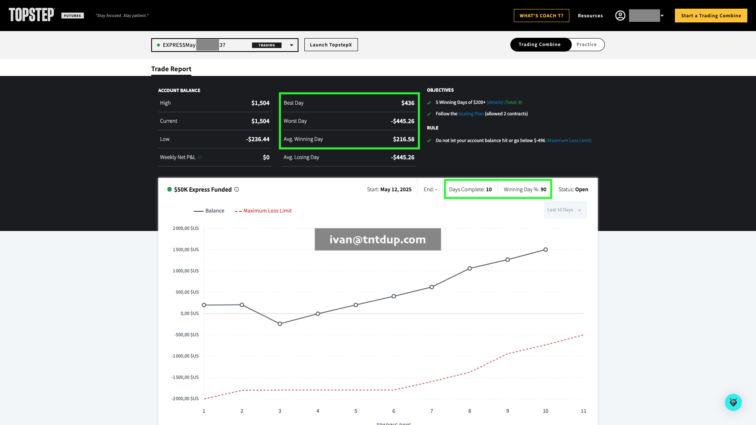756x425 pixels.
Task: Open the Scaling Plan link
Action: pos(471,114)
